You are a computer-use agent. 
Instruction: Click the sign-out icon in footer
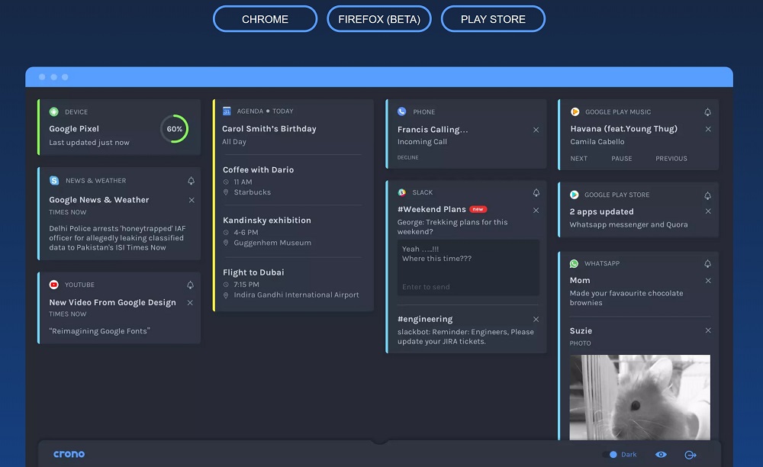[691, 455]
